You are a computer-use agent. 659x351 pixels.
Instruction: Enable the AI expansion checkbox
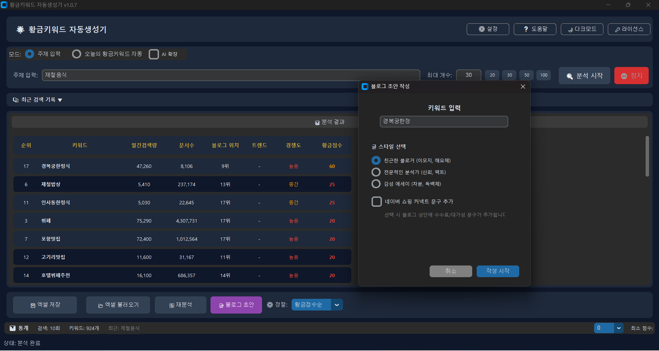(154, 54)
